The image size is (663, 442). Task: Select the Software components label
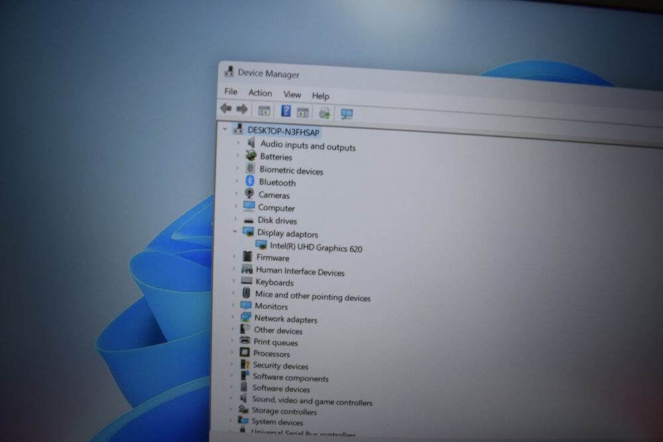tap(290, 377)
